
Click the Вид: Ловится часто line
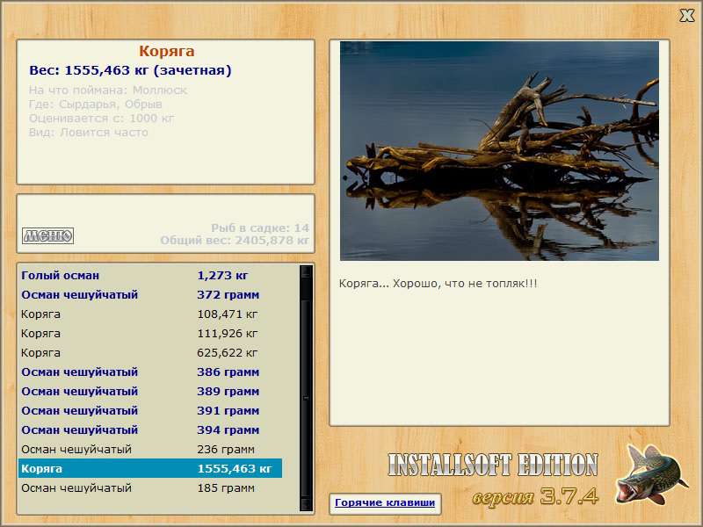coord(89,133)
